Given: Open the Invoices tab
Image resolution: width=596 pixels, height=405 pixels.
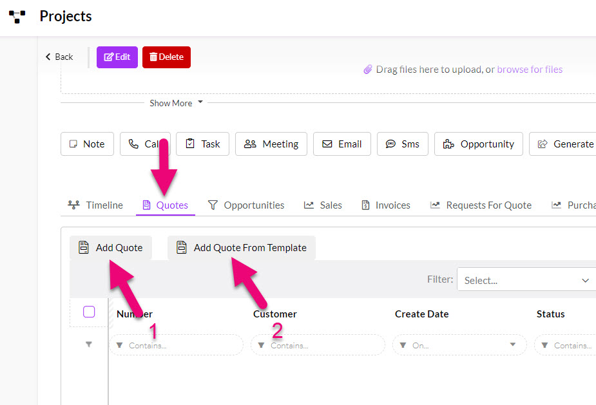Looking at the screenshot, I should point(385,205).
